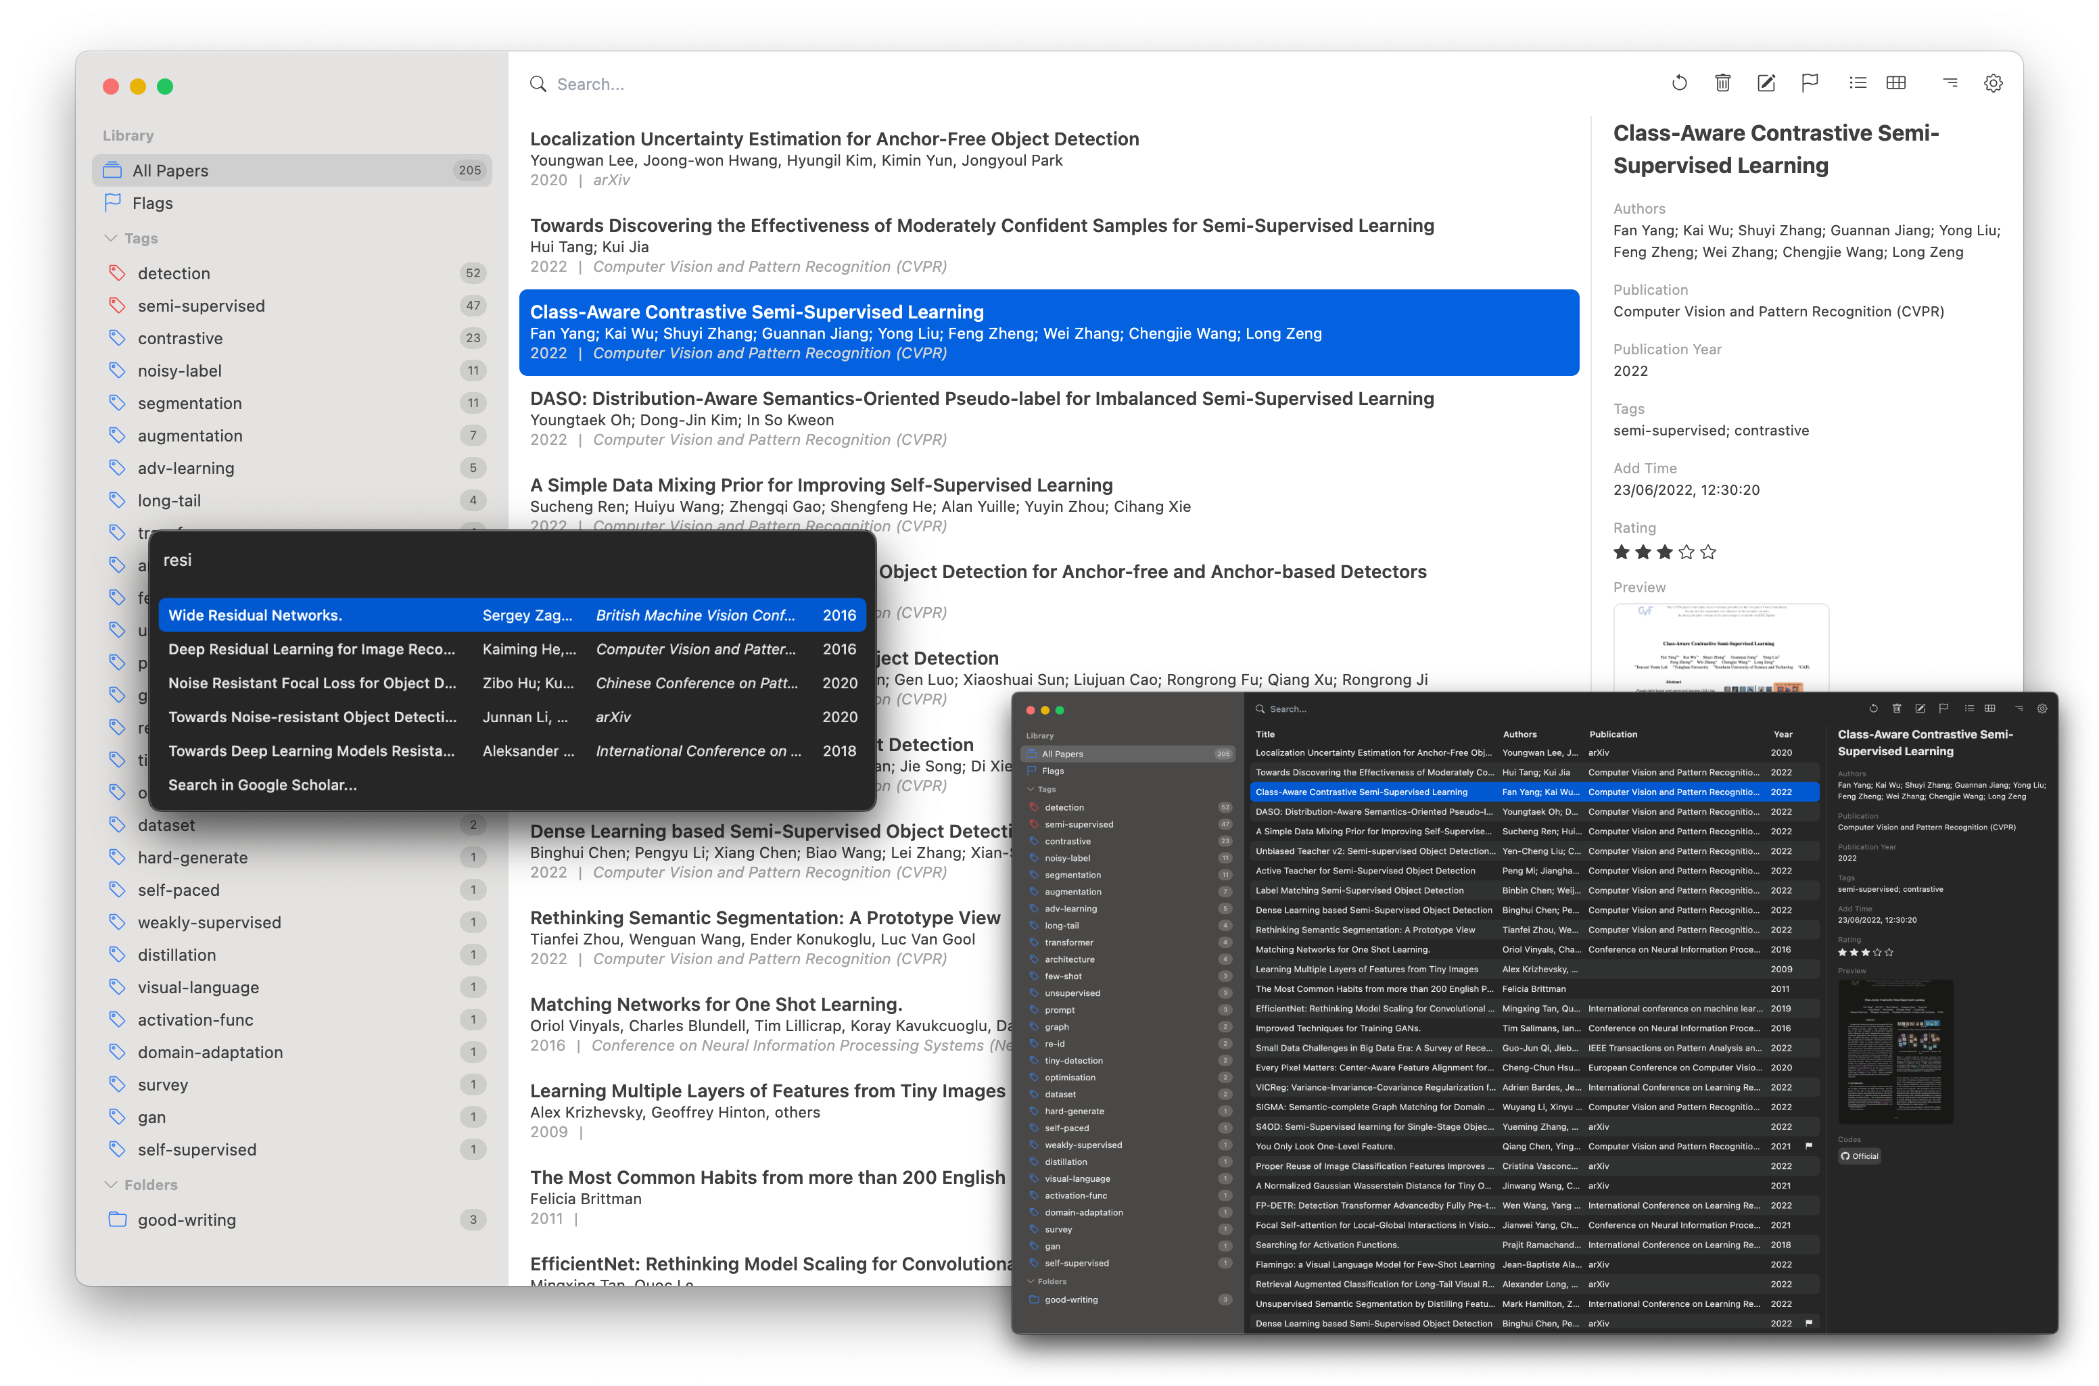The width and height of the screenshot is (2099, 1386).
Task: Click 'good-writing' folder in sidebar
Action: [x=184, y=1220]
